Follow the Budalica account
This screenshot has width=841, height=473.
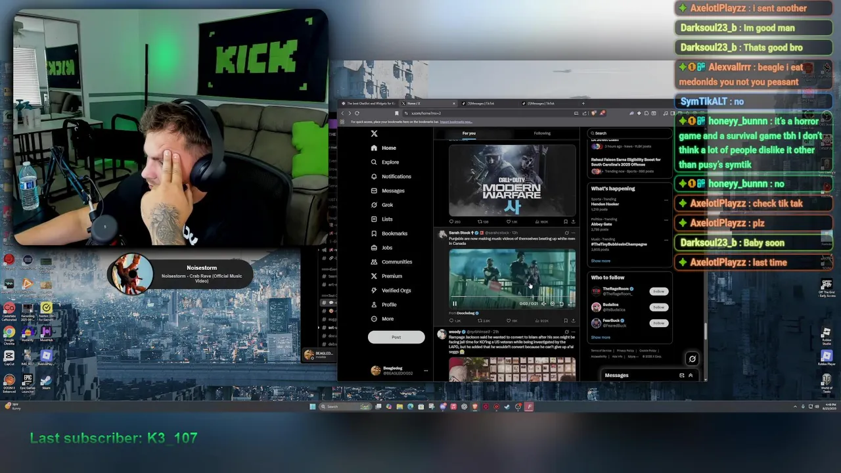pyautogui.click(x=658, y=307)
